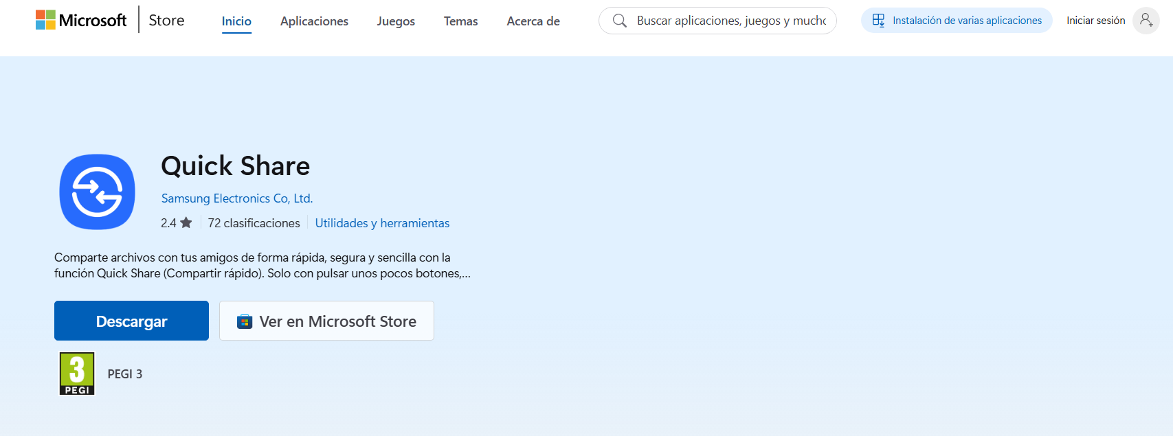
Task: Click the search magnifier icon
Action: 619,21
